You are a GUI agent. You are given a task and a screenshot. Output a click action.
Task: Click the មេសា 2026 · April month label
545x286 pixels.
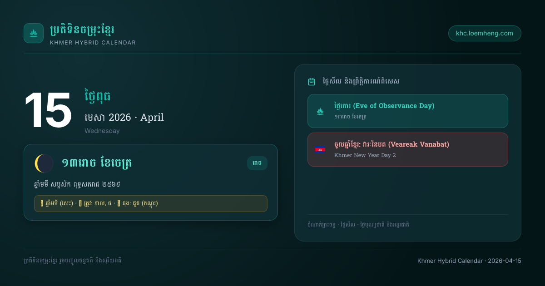click(124, 117)
